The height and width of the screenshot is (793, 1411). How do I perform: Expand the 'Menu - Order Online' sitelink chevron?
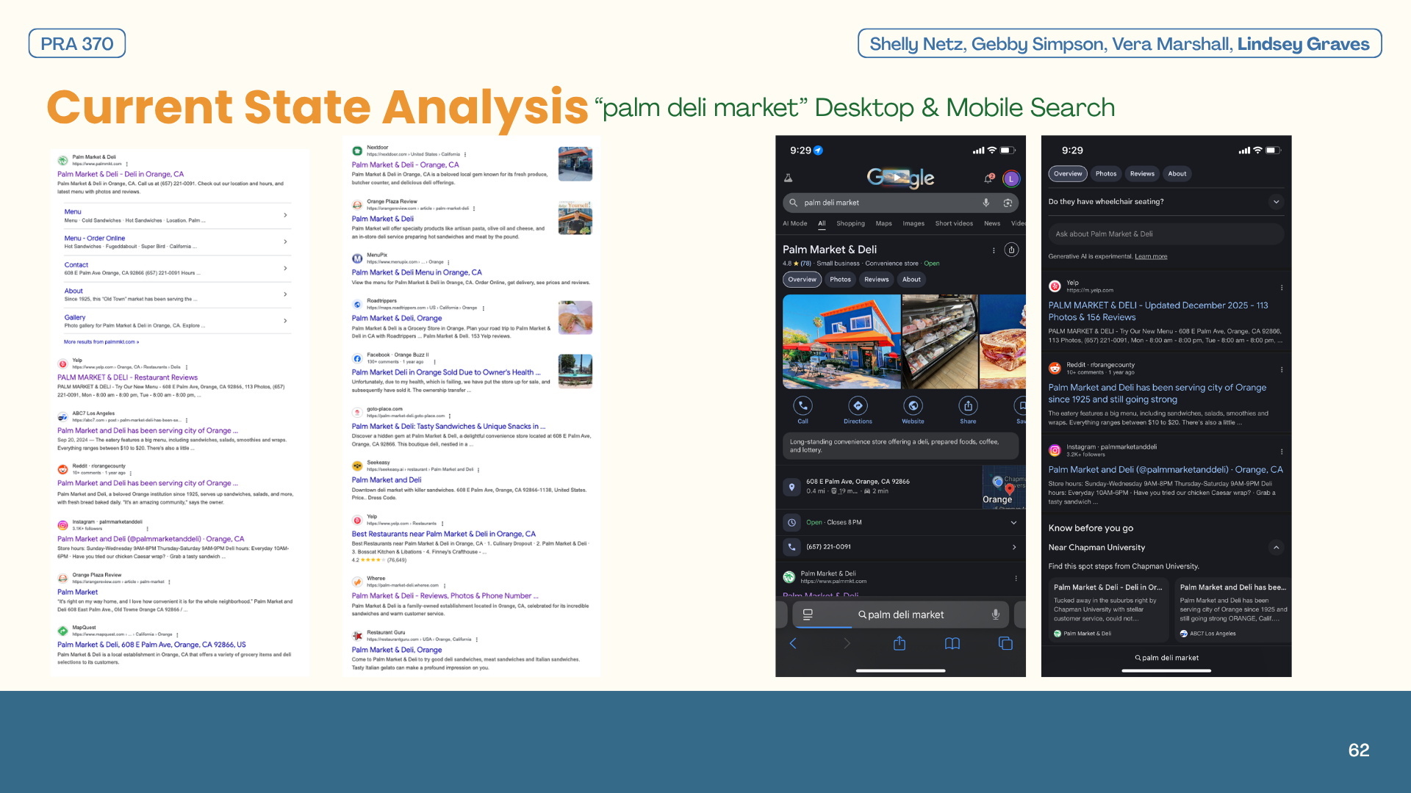(285, 242)
